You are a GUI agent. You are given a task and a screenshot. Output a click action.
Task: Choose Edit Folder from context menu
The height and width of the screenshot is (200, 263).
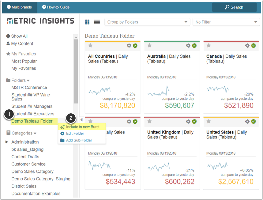click(75, 134)
